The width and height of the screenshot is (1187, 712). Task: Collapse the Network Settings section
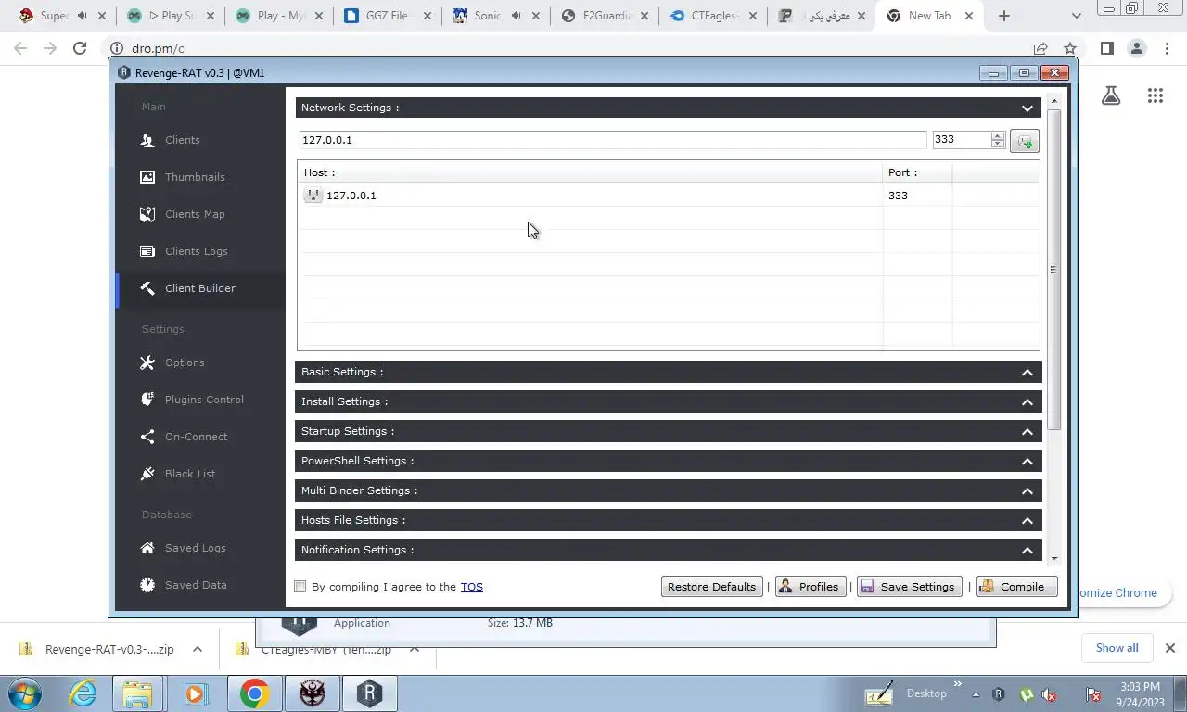(1027, 108)
